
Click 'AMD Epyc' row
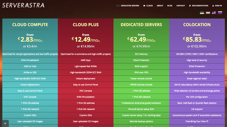tap(86, 60)
